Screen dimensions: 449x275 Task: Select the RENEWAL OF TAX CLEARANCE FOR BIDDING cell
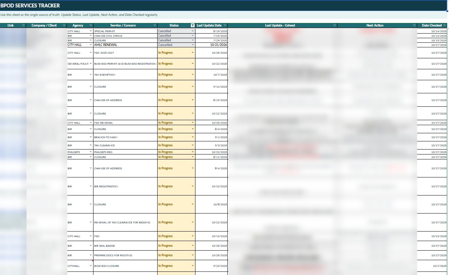[125, 222]
